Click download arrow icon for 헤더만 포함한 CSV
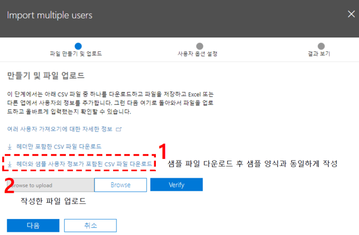Image resolution: width=359 pixels, height=235 pixels. point(10,146)
